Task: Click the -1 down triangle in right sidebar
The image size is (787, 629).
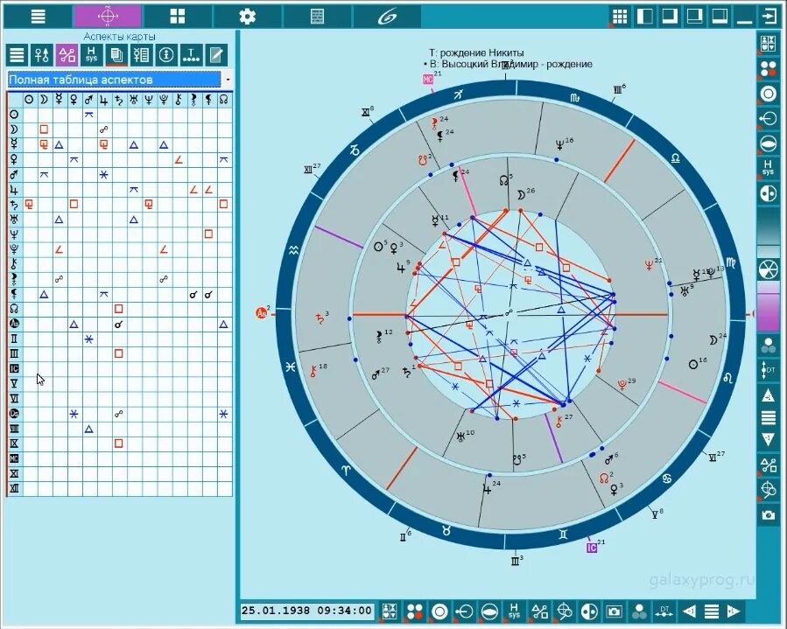Action: 768,440
